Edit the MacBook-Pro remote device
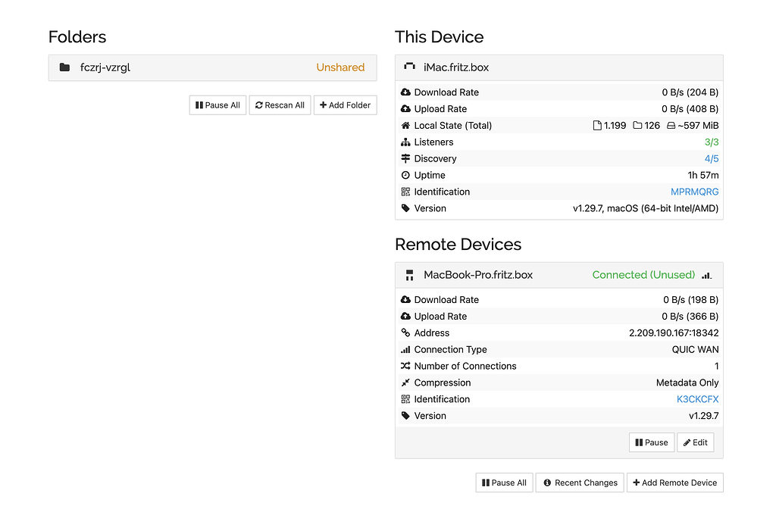Image resolution: width=776 pixels, height=509 pixels. (x=695, y=442)
